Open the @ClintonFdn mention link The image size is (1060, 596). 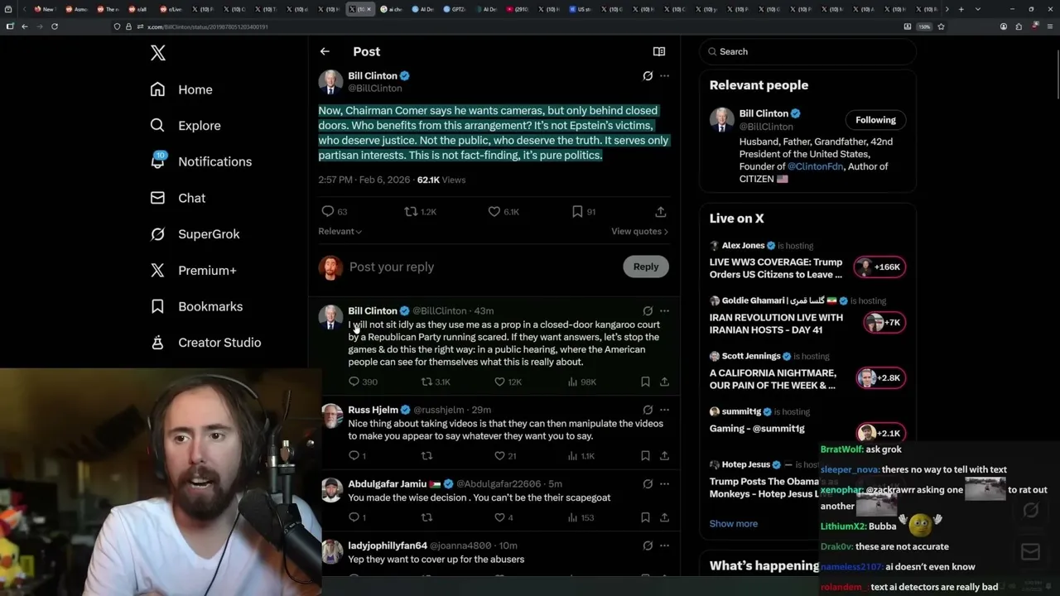tap(815, 166)
